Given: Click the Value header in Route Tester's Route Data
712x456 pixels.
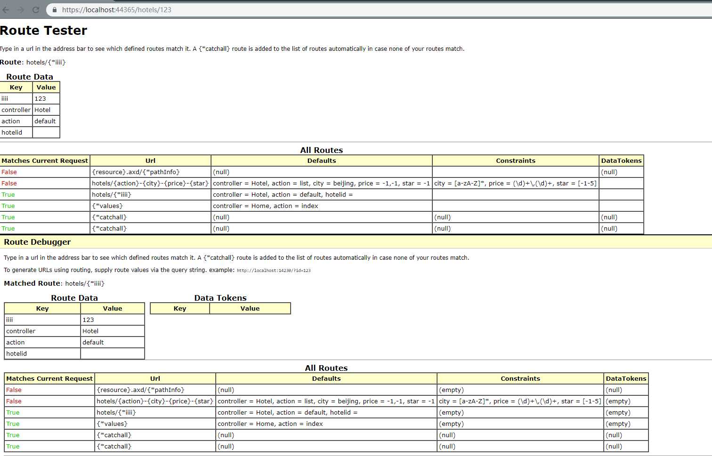Looking at the screenshot, I should 46,87.
